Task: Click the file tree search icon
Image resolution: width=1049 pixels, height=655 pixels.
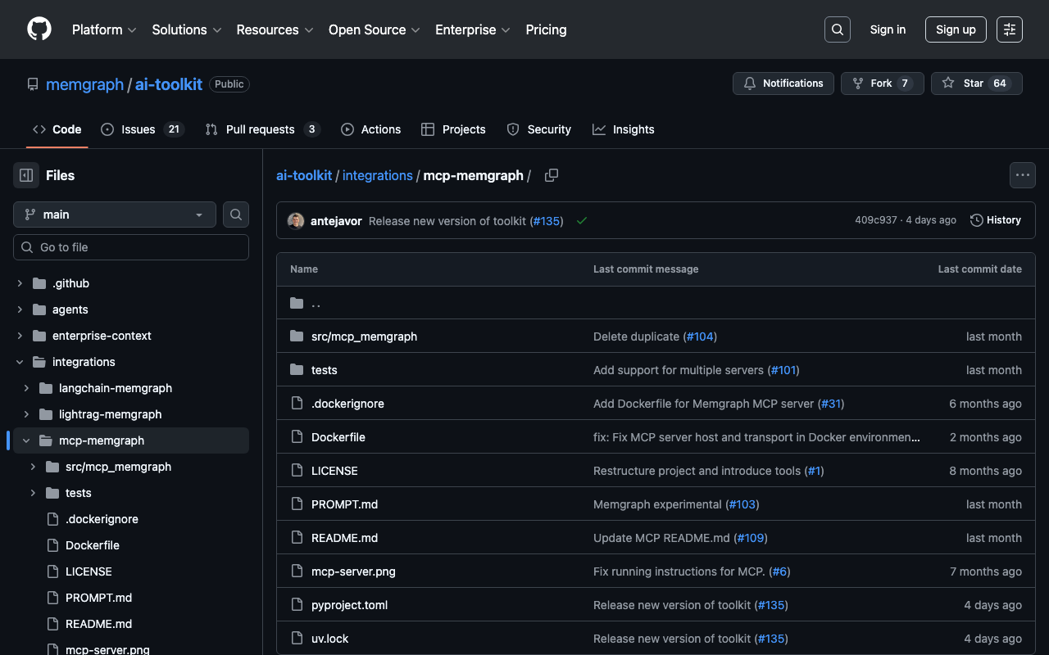Action: (x=236, y=215)
